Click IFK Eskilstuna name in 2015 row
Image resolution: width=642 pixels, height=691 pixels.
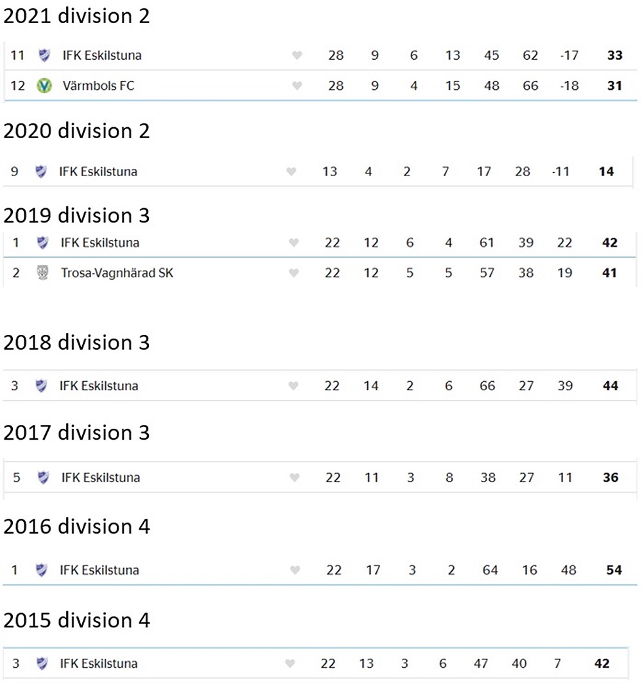99,663
